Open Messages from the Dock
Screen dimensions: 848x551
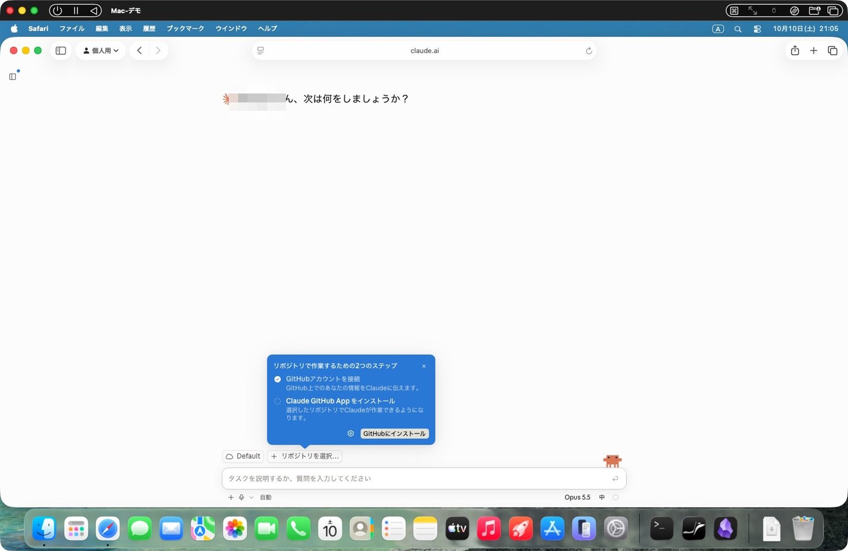139,529
